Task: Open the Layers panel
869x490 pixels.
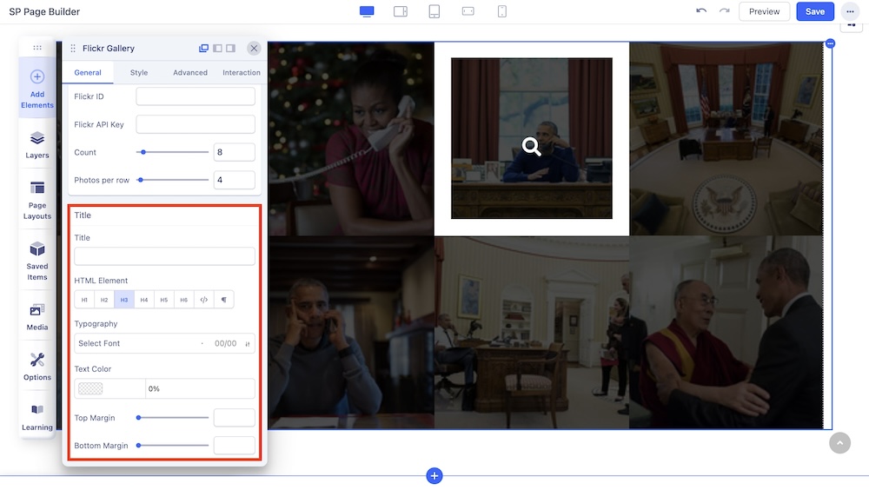Action: 37,144
